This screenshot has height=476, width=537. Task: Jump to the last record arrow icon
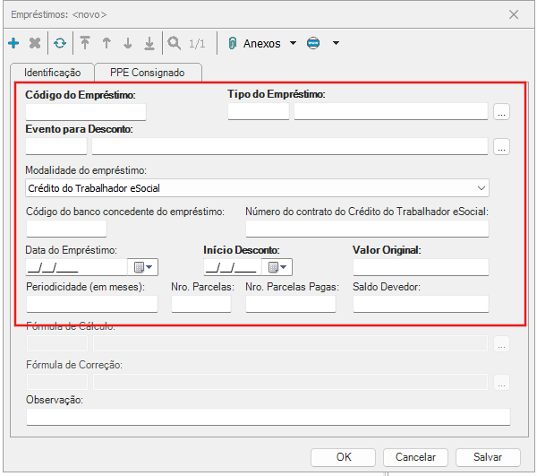click(x=149, y=43)
